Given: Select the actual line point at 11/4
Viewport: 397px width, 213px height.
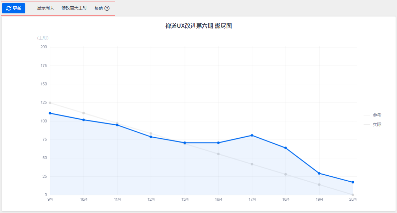Looking at the screenshot, I should pos(117,125).
